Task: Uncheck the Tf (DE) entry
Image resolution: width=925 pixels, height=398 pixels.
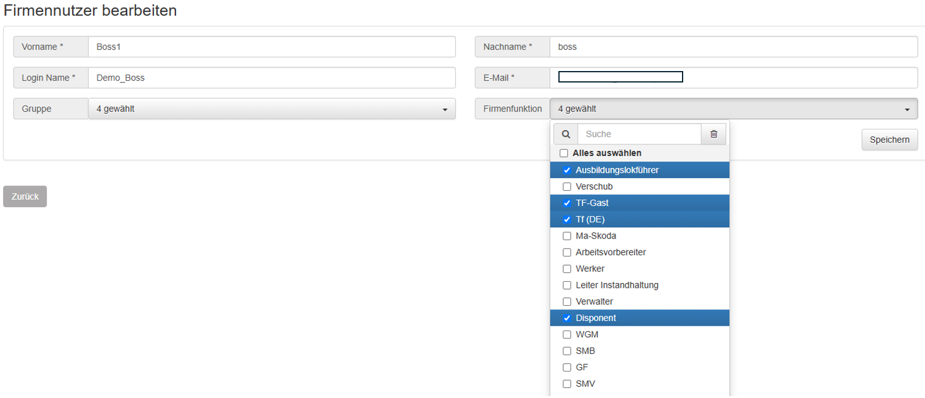Action: pyautogui.click(x=567, y=219)
